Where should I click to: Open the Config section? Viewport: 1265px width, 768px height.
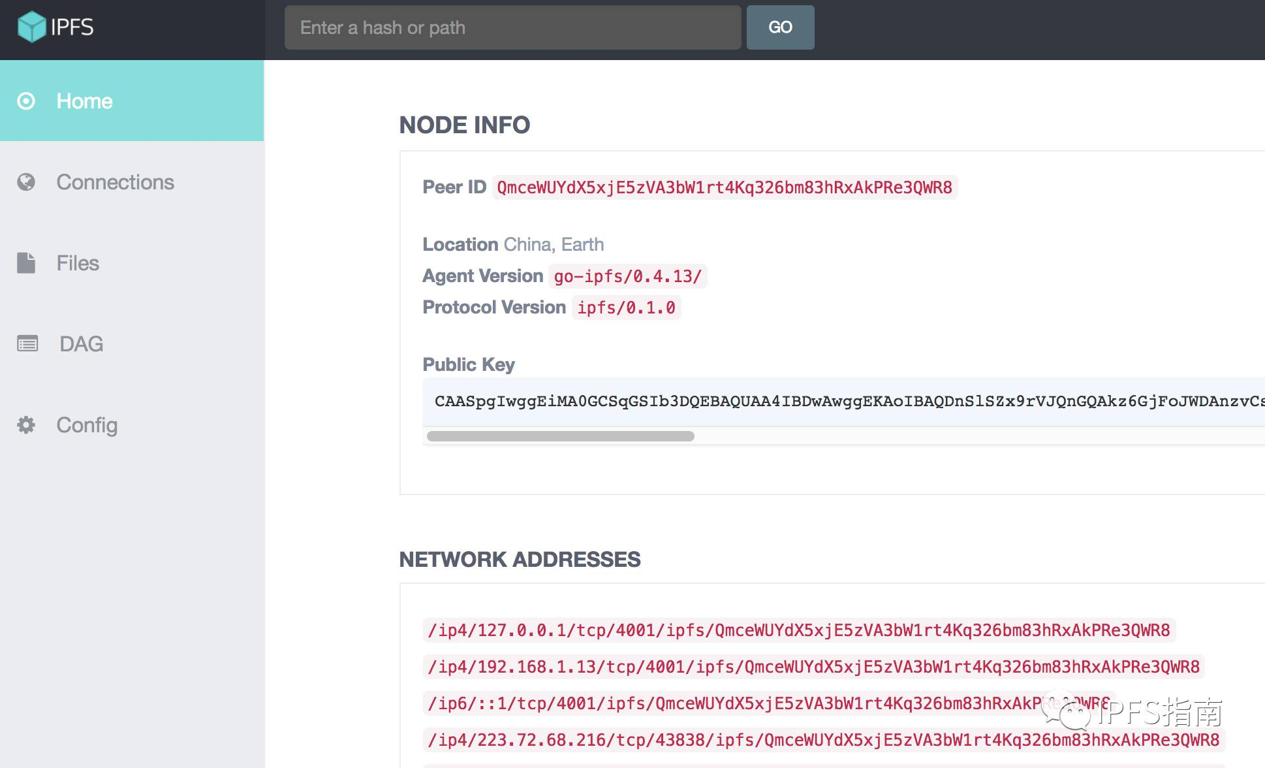tap(132, 425)
